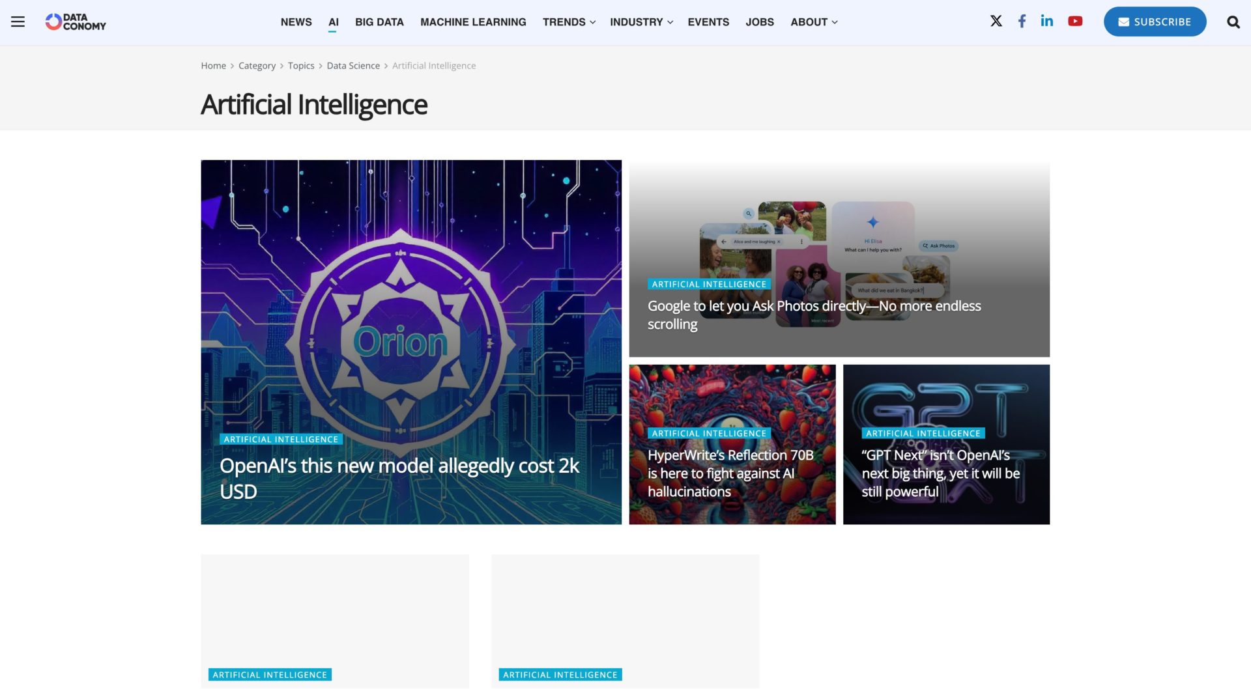Click the Data Science breadcrumb link
Viewport: 1251px width, 689px height.
pyautogui.click(x=353, y=66)
